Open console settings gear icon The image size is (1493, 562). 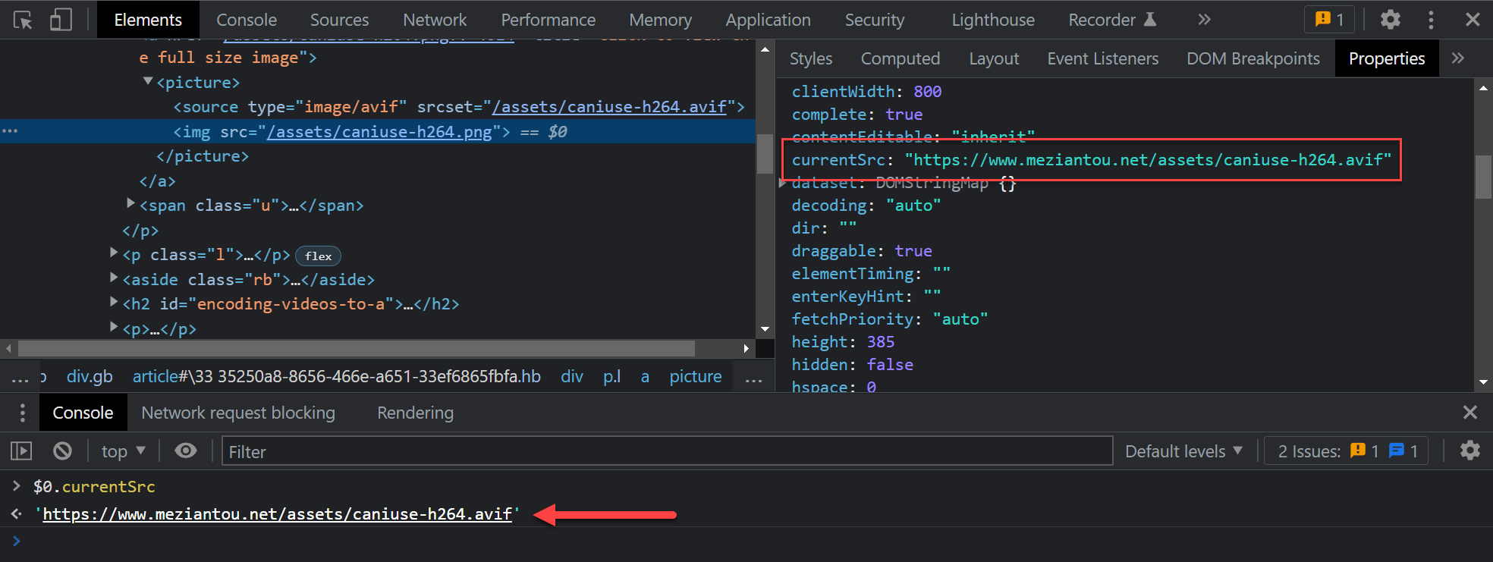1469,451
